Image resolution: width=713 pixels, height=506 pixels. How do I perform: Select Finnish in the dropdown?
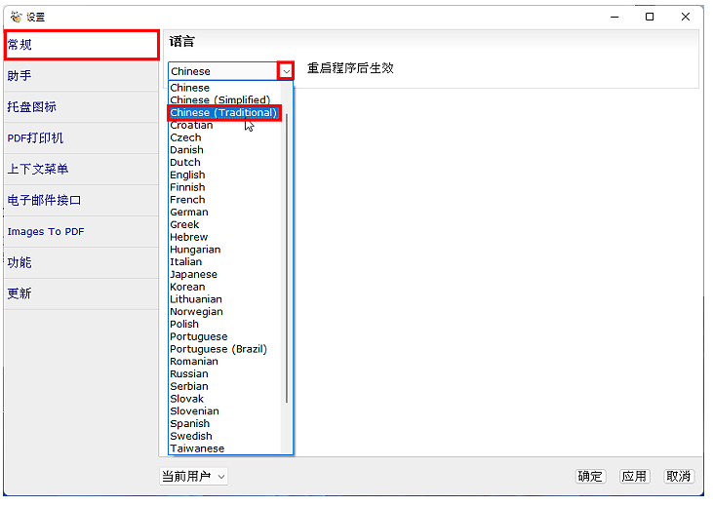[x=224, y=187]
